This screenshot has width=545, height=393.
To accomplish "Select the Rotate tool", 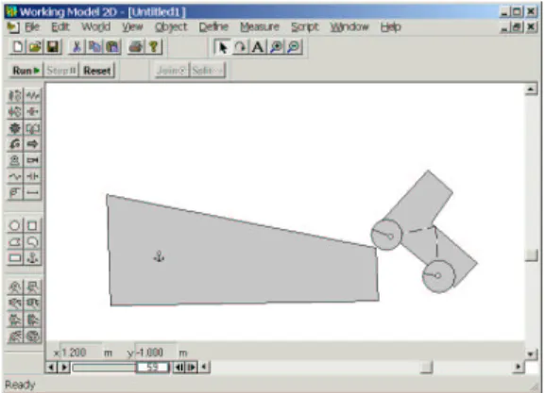I will 240,47.
